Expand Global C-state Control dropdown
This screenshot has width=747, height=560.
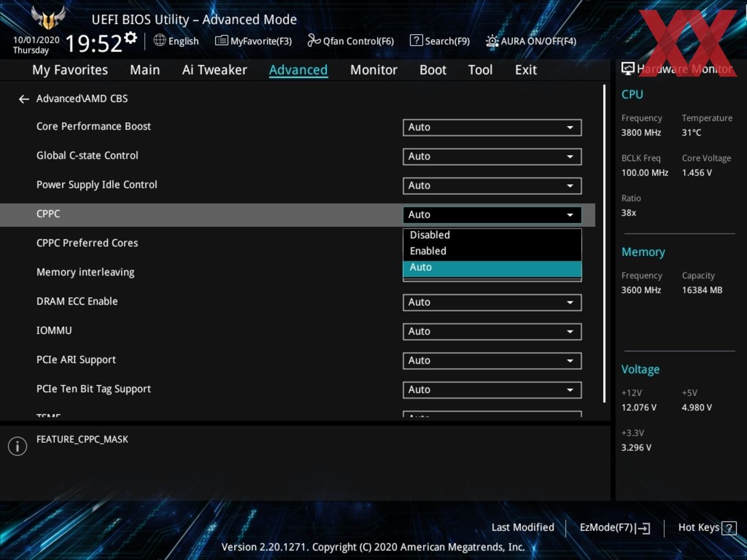click(x=492, y=156)
